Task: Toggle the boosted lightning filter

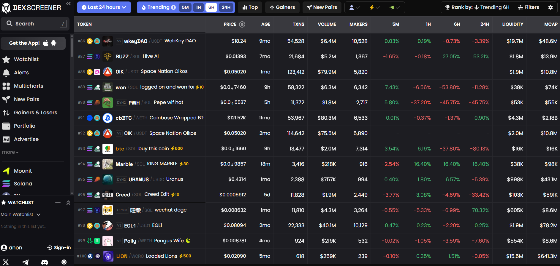Action: [374, 7]
